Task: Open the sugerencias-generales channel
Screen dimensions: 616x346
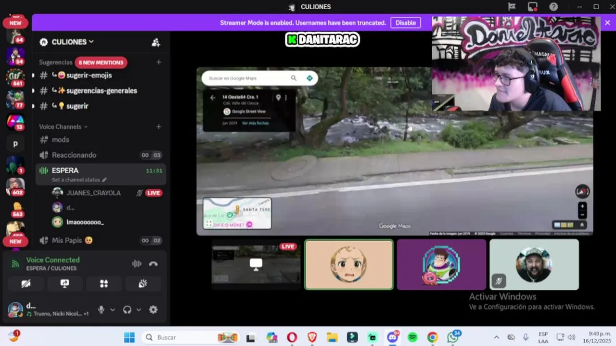Action: click(101, 91)
